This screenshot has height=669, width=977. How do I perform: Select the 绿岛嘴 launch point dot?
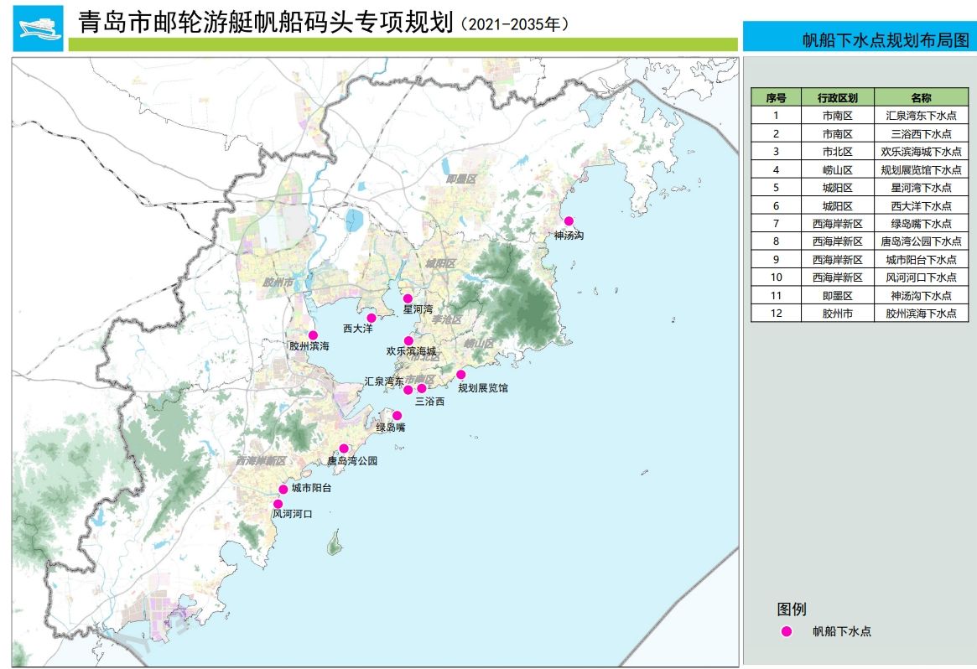pos(397,415)
